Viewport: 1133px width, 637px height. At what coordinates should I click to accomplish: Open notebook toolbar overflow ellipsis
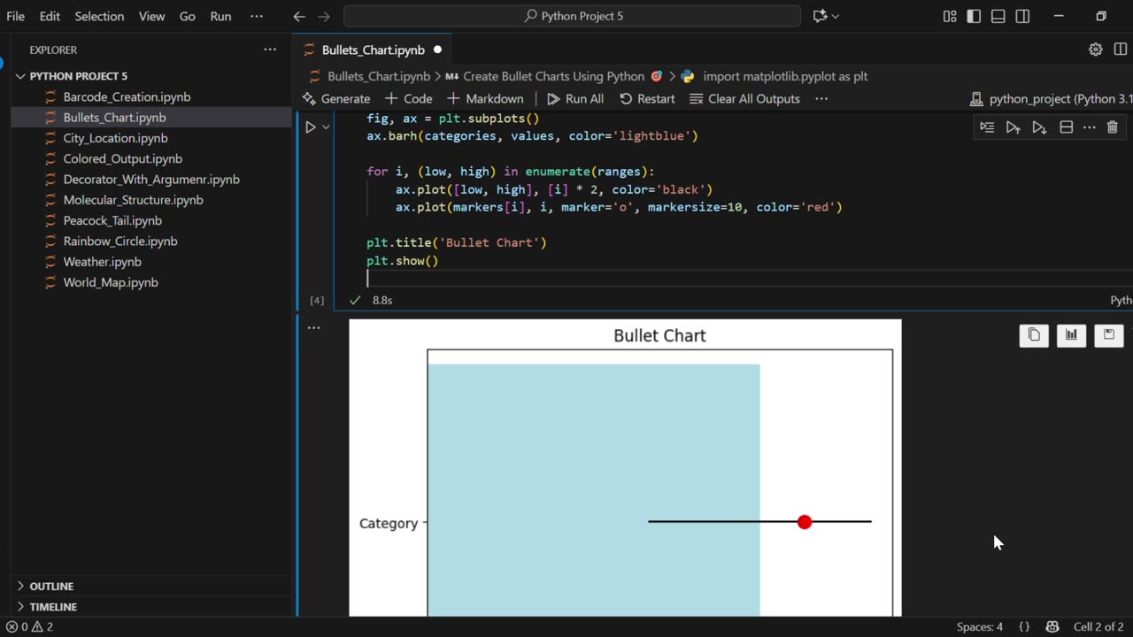click(x=821, y=98)
